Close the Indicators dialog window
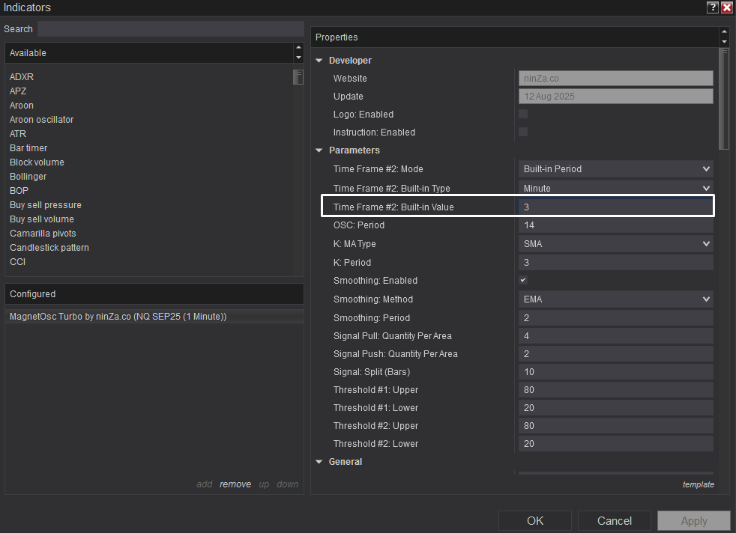Viewport: 736px width, 533px height. 726,7
